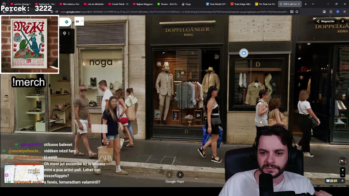
Task: Open the three-dot more options menu
Action: [x=69, y=33]
